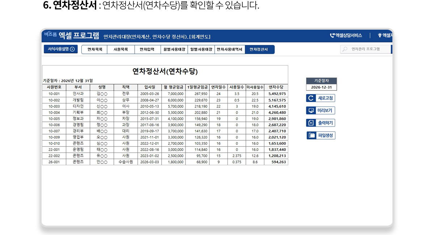The image size is (434, 235).
Task: Click the phone icon for 엑셀상담서비스
Action: coord(332,35)
